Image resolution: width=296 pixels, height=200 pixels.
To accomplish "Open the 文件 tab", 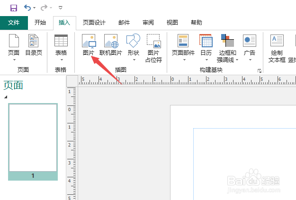I will (14, 23).
